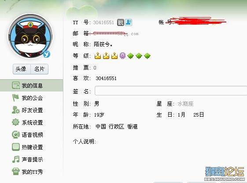Click the grey badge next to YY号
247x183 pixels.
[121, 22]
